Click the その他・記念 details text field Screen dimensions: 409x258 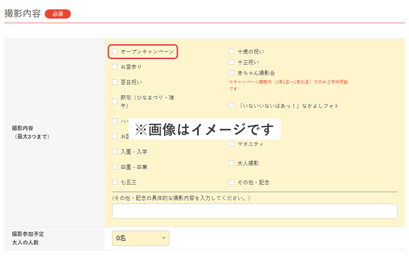[254, 211]
